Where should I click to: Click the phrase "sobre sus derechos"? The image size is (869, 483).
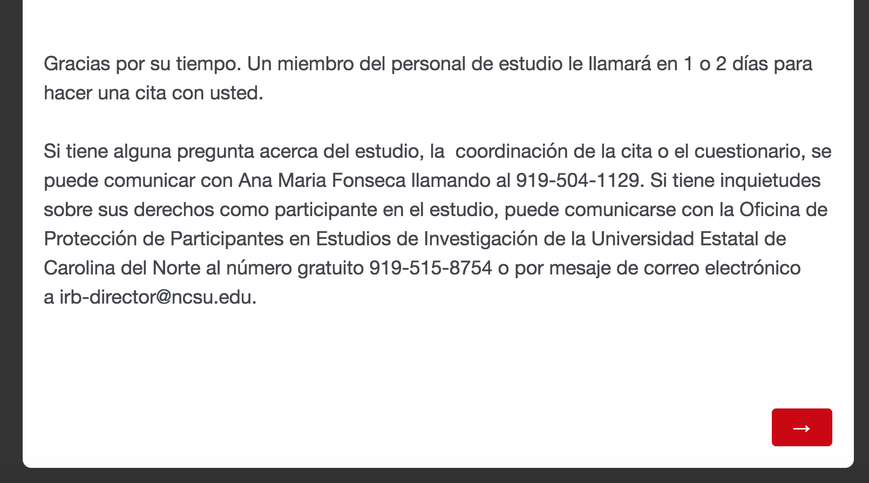point(129,210)
